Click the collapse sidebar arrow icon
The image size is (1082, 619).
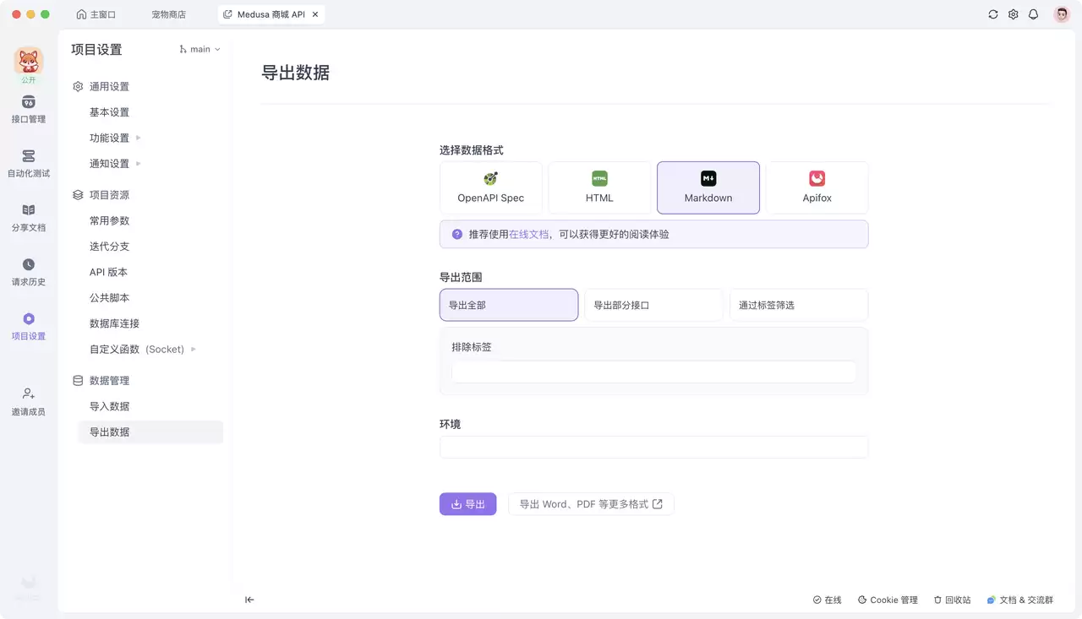click(x=249, y=600)
